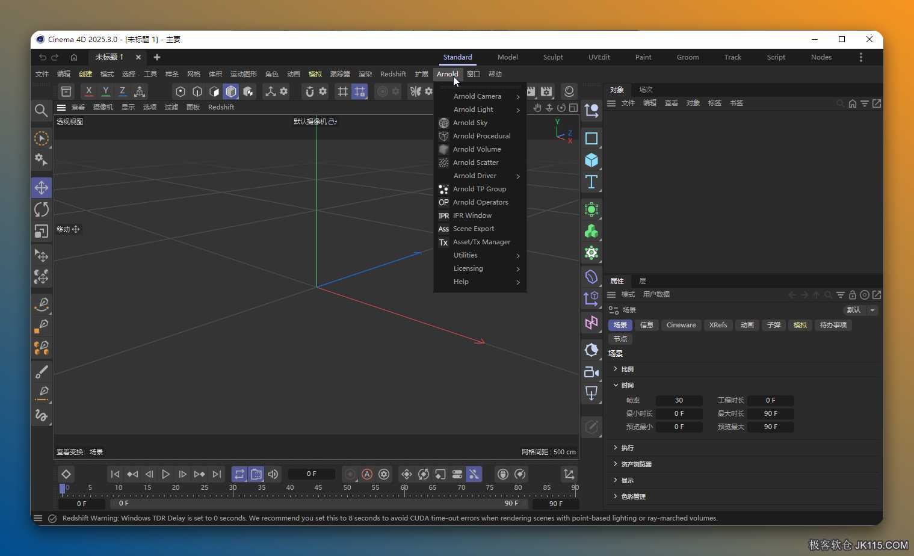The height and width of the screenshot is (556, 914).
Task: Click the timeline playhead at frame 0
Action: pos(62,489)
